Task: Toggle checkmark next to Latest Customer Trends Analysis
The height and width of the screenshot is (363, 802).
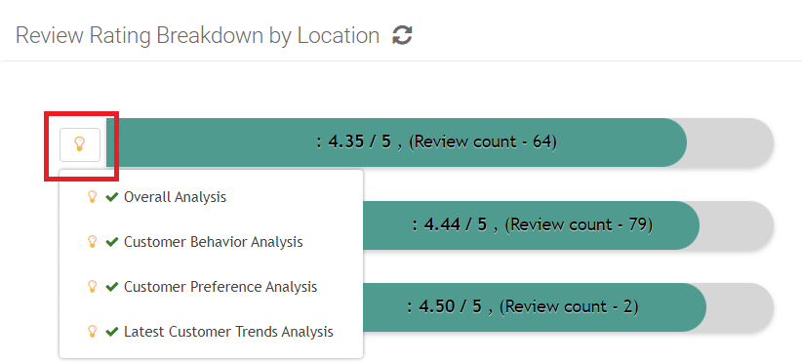Action: point(111,332)
